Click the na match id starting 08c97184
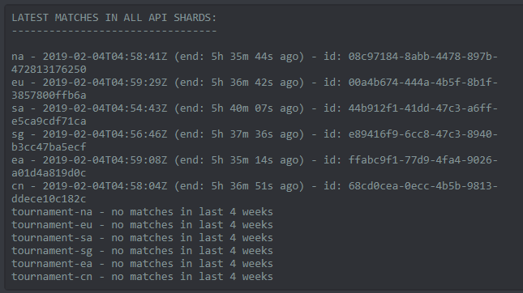 (x=423, y=57)
